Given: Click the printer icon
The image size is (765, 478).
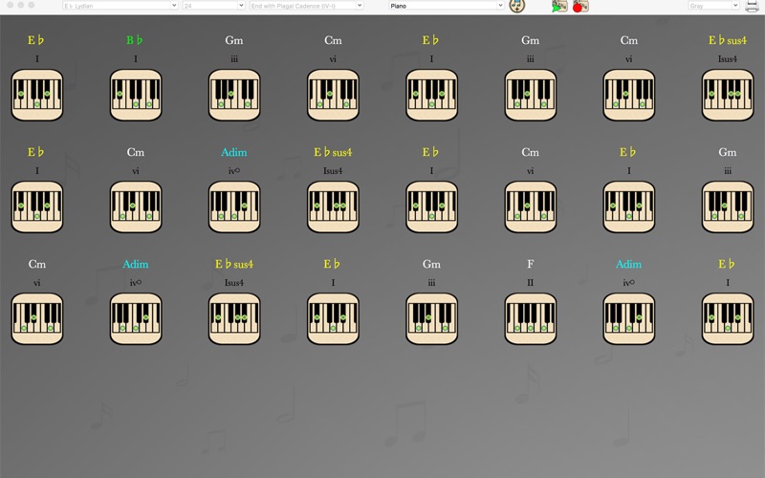Looking at the screenshot, I should coord(752,6).
